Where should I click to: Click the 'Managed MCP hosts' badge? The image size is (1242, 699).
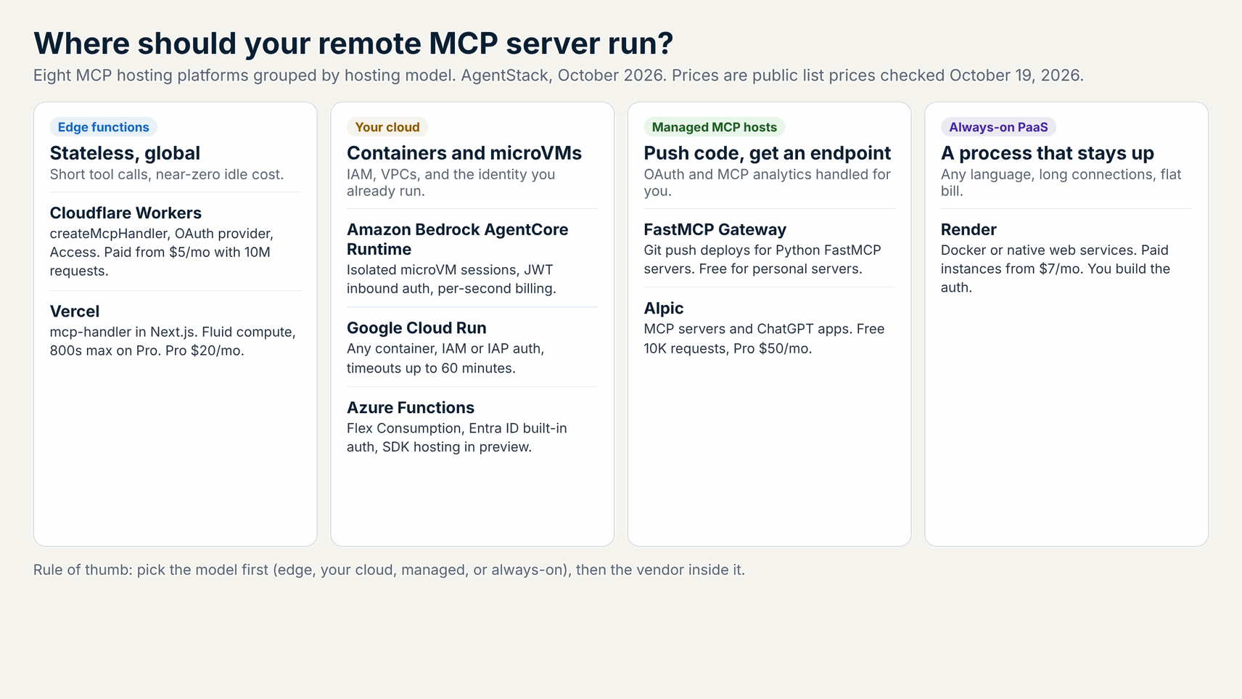pyautogui.click(x=714, y=127)
